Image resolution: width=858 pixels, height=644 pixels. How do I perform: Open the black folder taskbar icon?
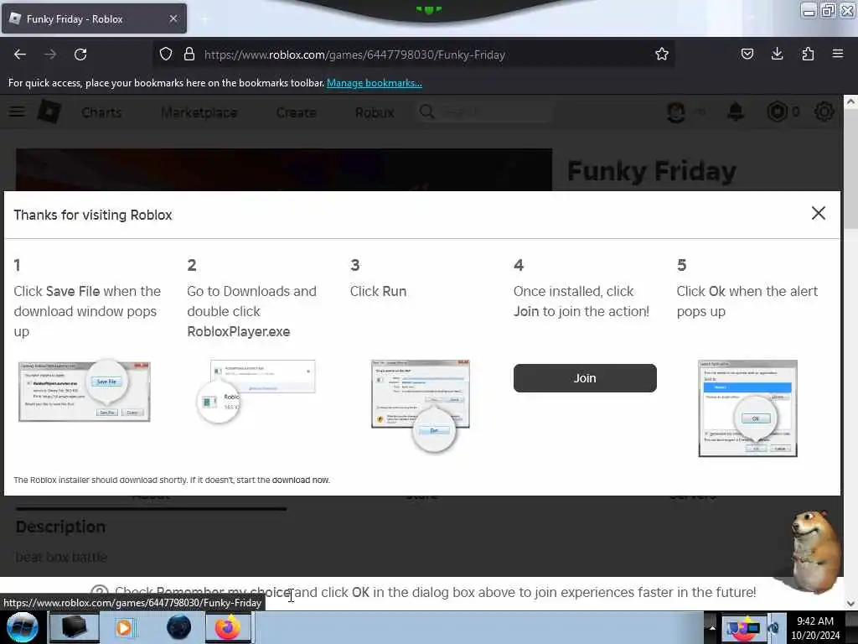point(75,627)
